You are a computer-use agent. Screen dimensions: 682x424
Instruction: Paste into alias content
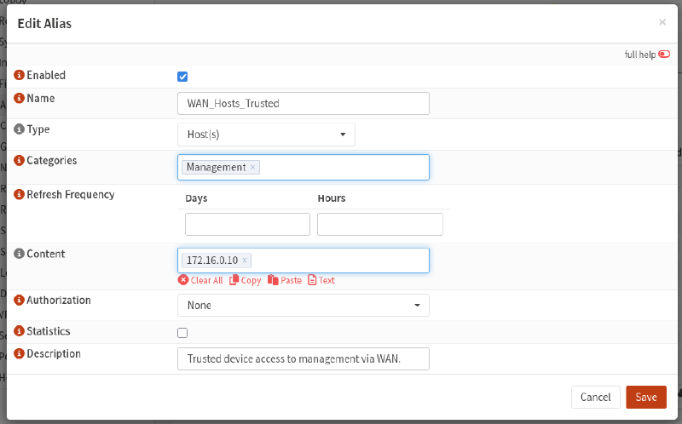point(285,280)
